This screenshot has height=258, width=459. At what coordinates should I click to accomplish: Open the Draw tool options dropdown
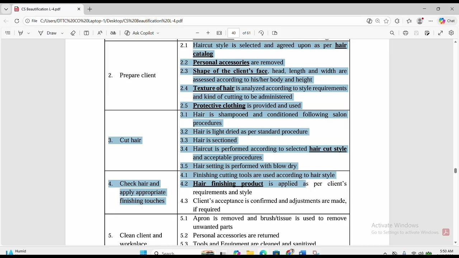[x=62, y=33]
